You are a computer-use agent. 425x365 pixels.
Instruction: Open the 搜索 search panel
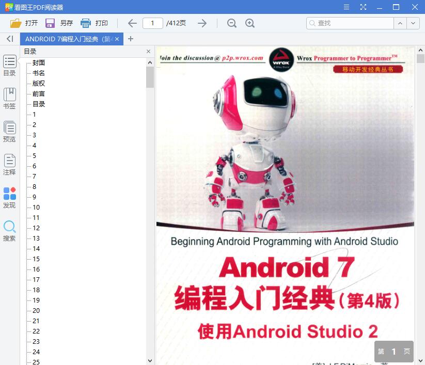(x=9, y=231)
